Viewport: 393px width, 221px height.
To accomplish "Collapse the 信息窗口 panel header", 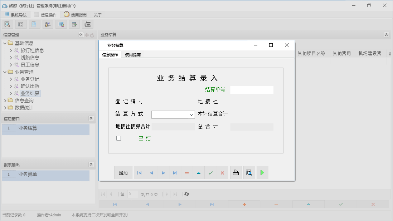I will [x=91, y=118].
